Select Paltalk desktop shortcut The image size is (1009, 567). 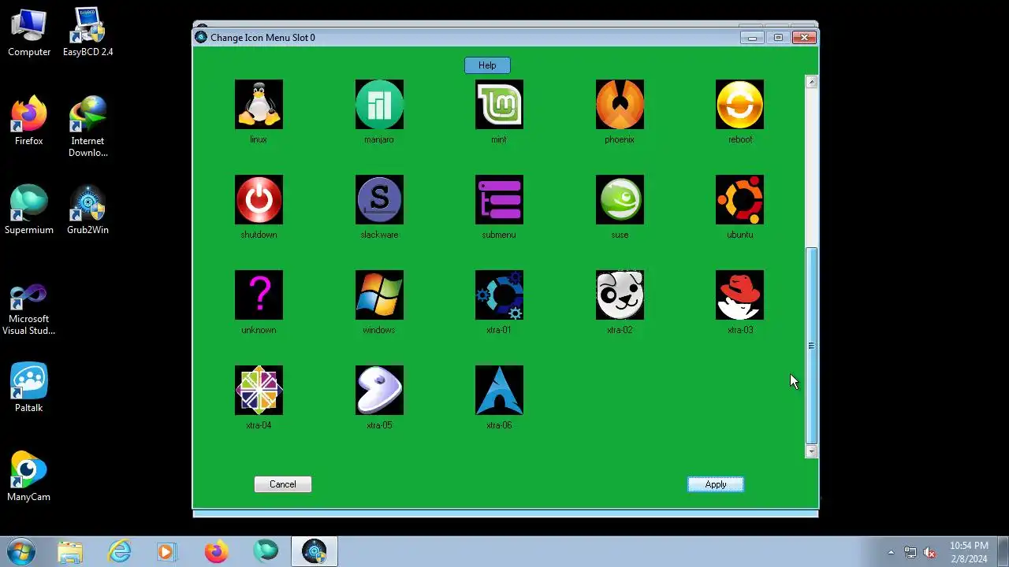click(29, 388)
